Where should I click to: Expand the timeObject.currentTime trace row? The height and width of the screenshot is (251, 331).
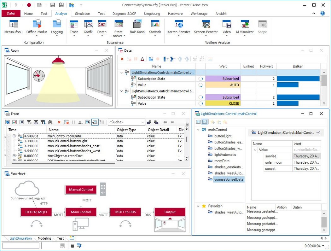14,156
